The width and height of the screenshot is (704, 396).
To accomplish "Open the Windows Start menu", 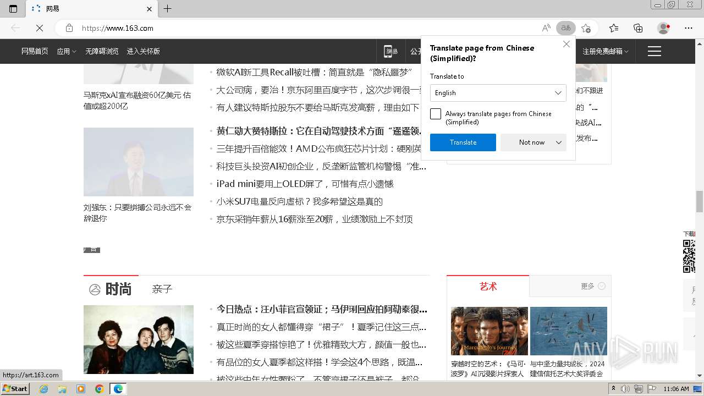I will pos(15,389).
